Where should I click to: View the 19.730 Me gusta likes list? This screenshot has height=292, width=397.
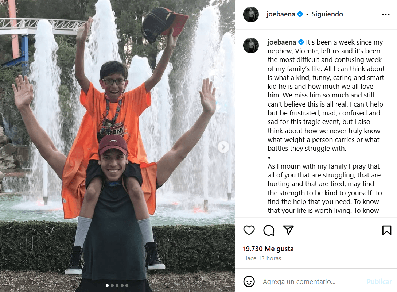click(x=268, y=249)
